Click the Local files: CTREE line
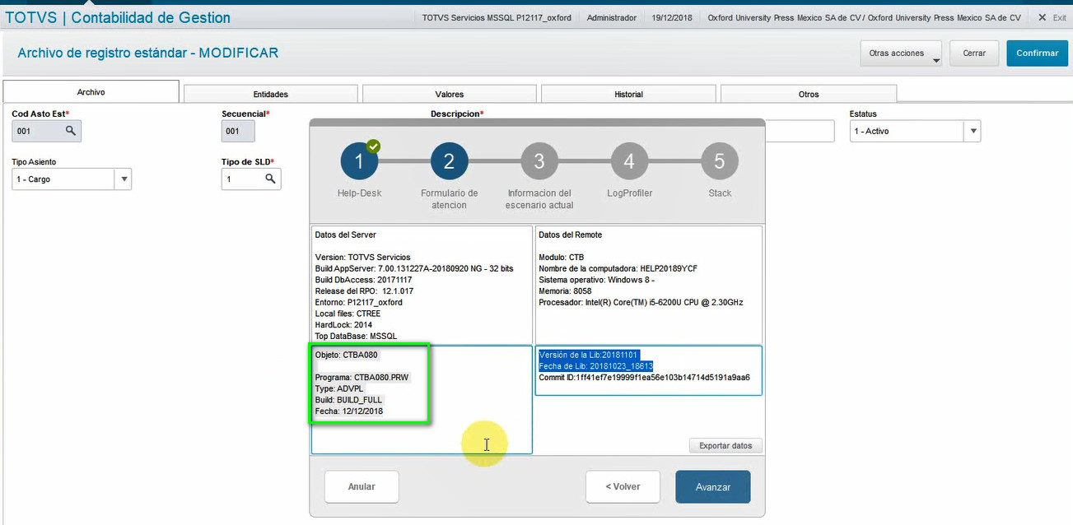The height and width of the screenshot is (525, 1073). click(x=348, y=314)
